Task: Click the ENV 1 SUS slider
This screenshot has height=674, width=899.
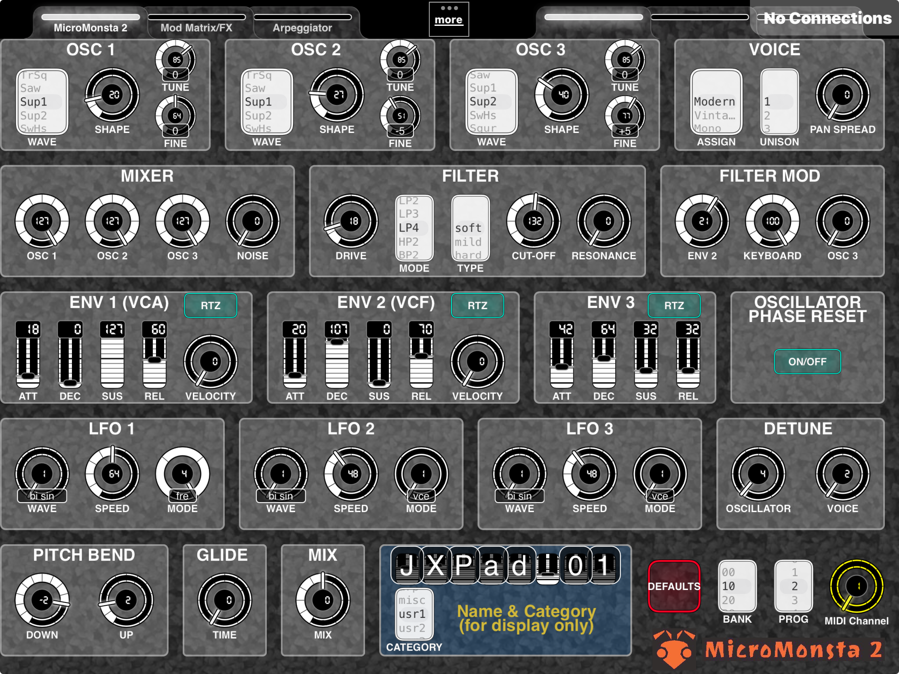Action: pos(112,354)
